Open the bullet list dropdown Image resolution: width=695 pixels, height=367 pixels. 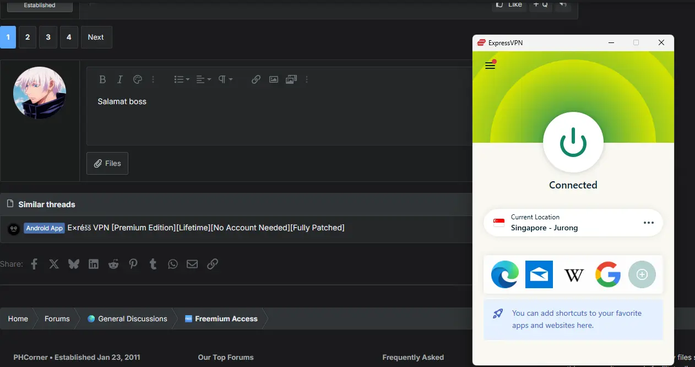(181, 79)
